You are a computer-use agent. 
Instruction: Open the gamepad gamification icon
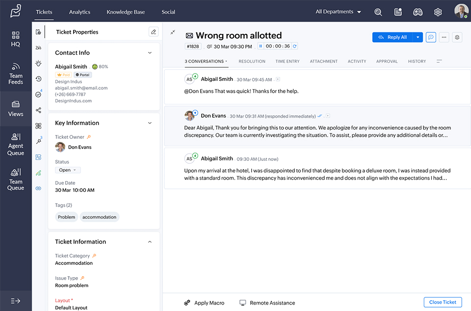(x=418, y=12)
